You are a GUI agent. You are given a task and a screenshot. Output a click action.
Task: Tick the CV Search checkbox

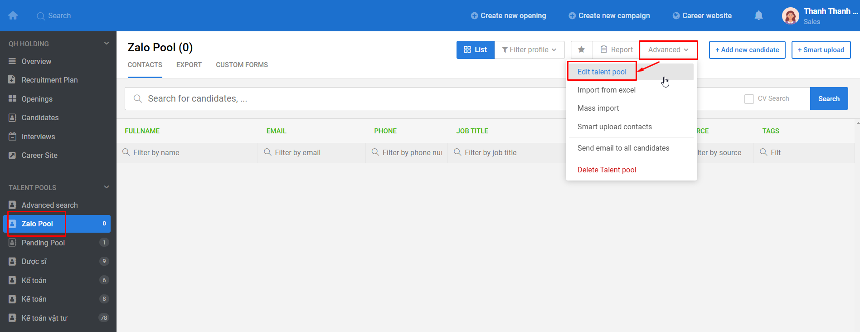tap(749, 99)
